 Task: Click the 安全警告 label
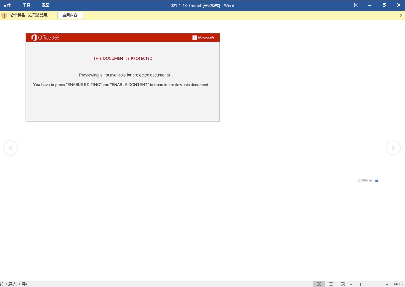[x=18, y=15]
